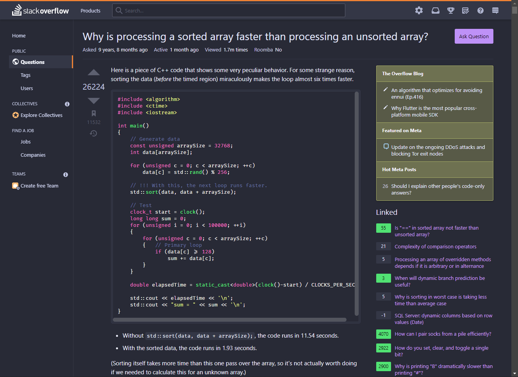This screenshot has width=518, height=377.
Task: Open the Products dropdown
Action: 90,11
